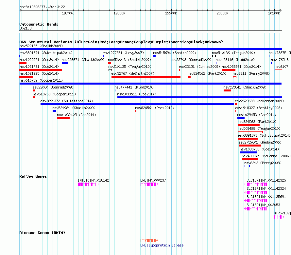The width and height of the screenshot is (291, 255).
Task: Click SLC18A1 NM_003053 gene glyph
Action: click(256, 209)
